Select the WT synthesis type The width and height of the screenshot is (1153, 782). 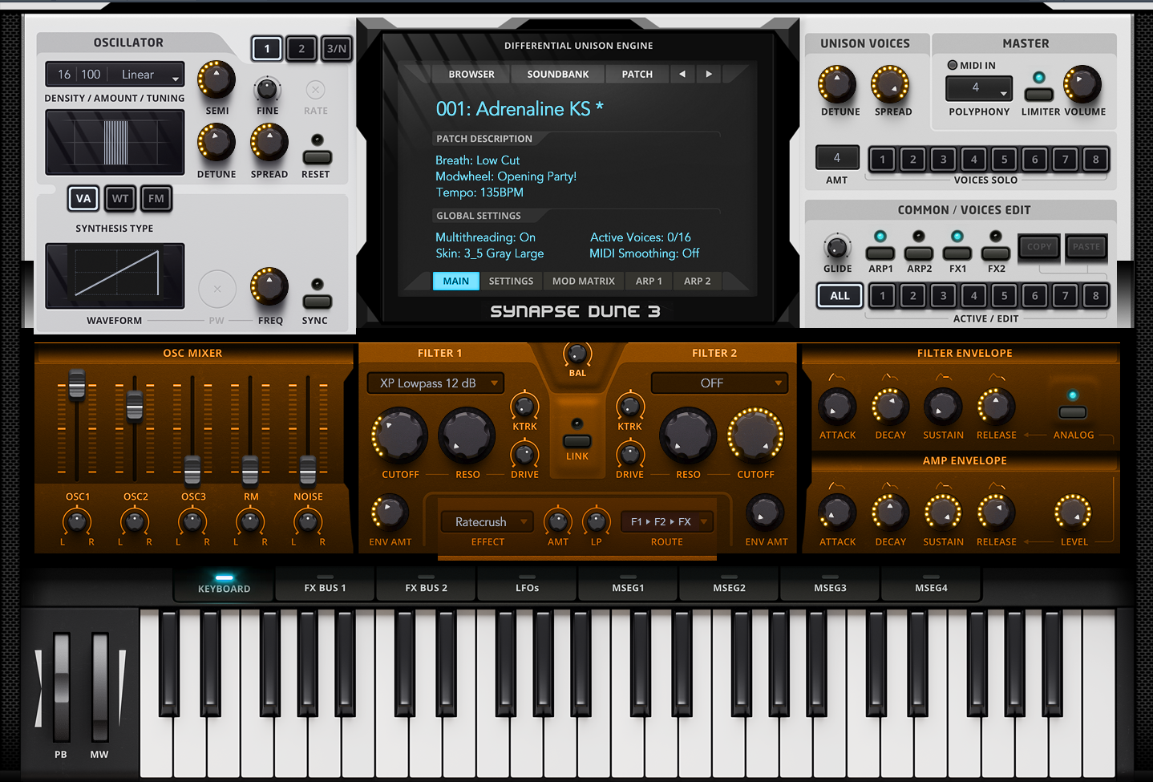coord(120,198)
